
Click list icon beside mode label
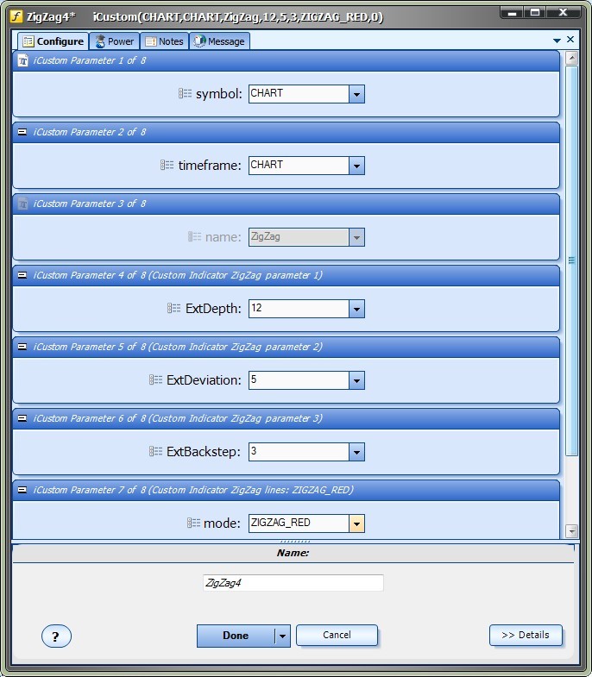click(x=193, y=523)
